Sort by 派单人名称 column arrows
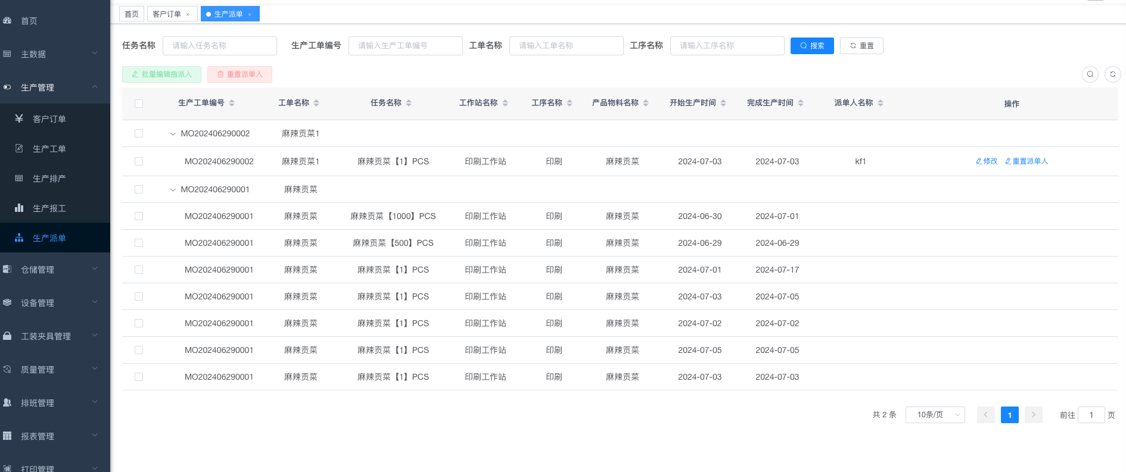The width and height of the screenshot is (1126, 472). (x=881, y=103)
